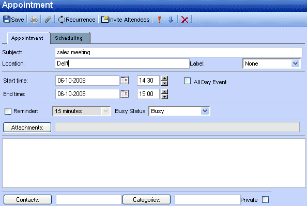Add an attachment using the paperclip icon

click(x=48, y=20)
